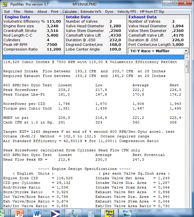Image resolution: width=194 pixels, height=217 pixels.
Task: Open the photo viewer taskbar icon
Action: [127, 213]
